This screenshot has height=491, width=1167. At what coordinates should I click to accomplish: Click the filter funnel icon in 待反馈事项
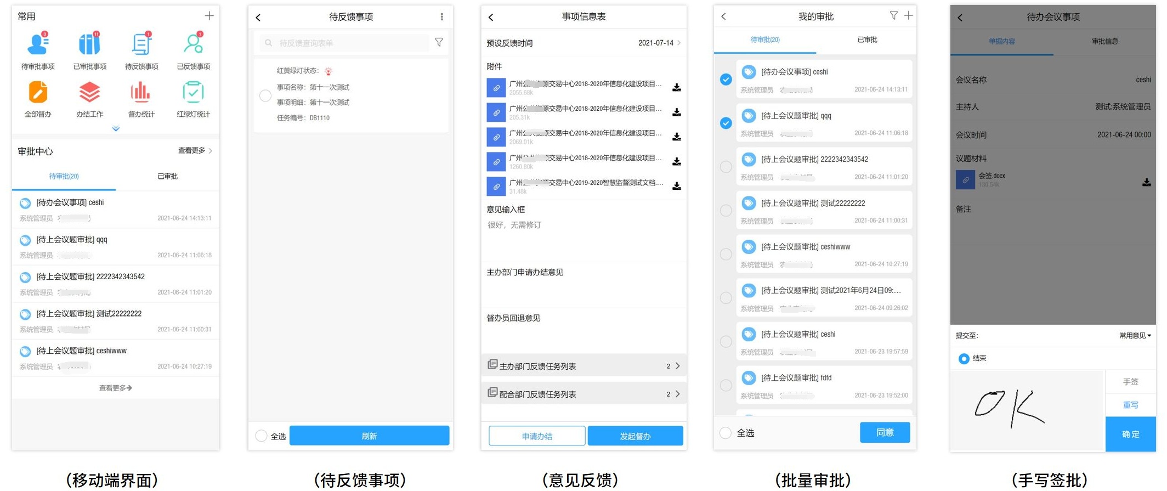[439, 42]
